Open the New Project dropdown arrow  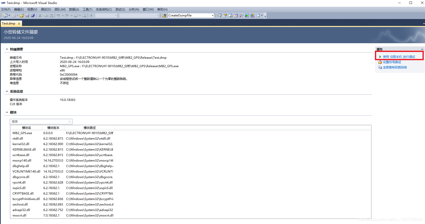[9, 15]
